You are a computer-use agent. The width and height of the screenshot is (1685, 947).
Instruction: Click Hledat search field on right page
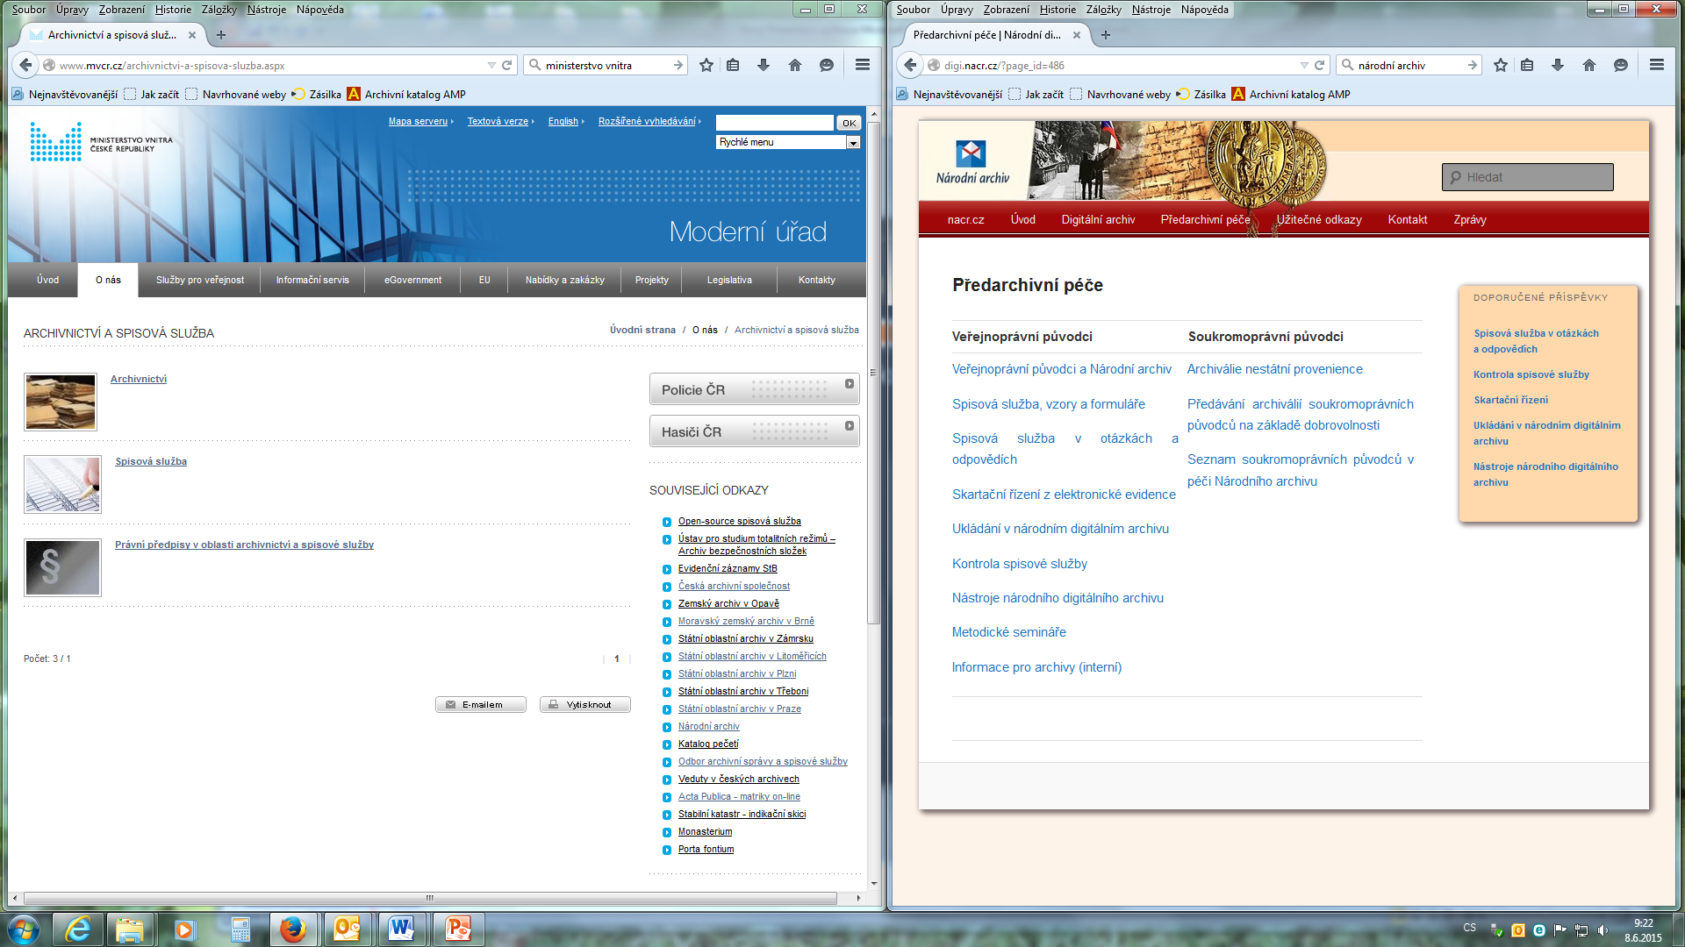coord(1528,177)
